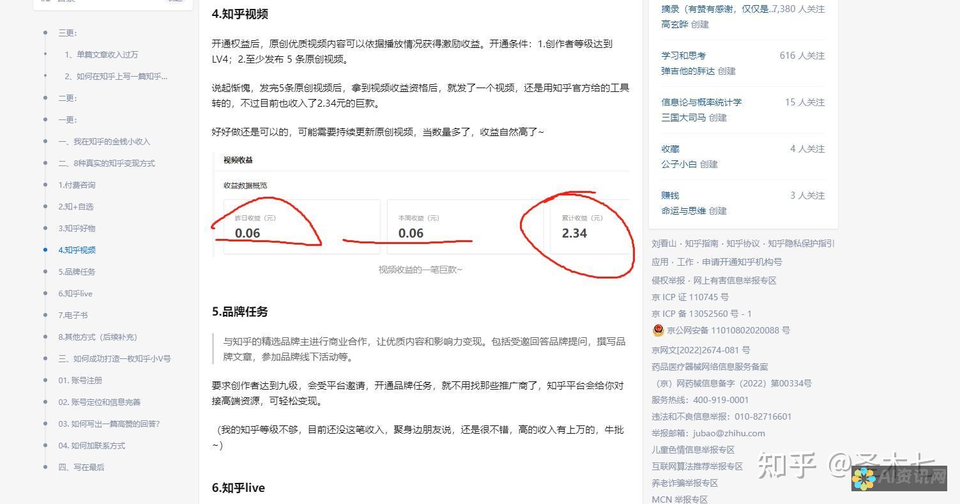
Task: Click 京网文[2022]2674-081 号 link
Action: pyautogui.click(x=701, y=350)
